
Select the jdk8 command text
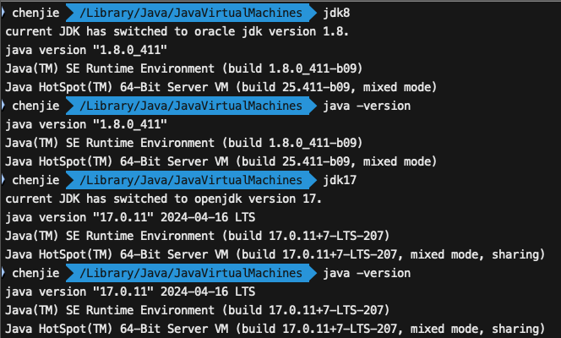click(336, 14)
